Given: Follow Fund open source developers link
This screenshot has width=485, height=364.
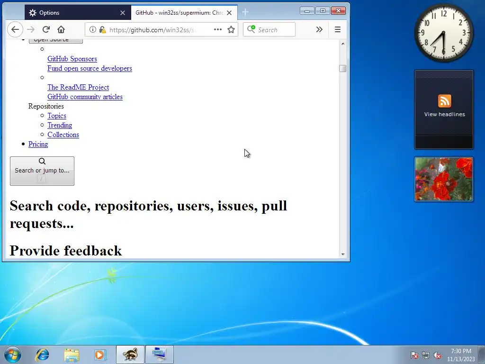Looking at the screenshot, I should click(x=90, y=68).
